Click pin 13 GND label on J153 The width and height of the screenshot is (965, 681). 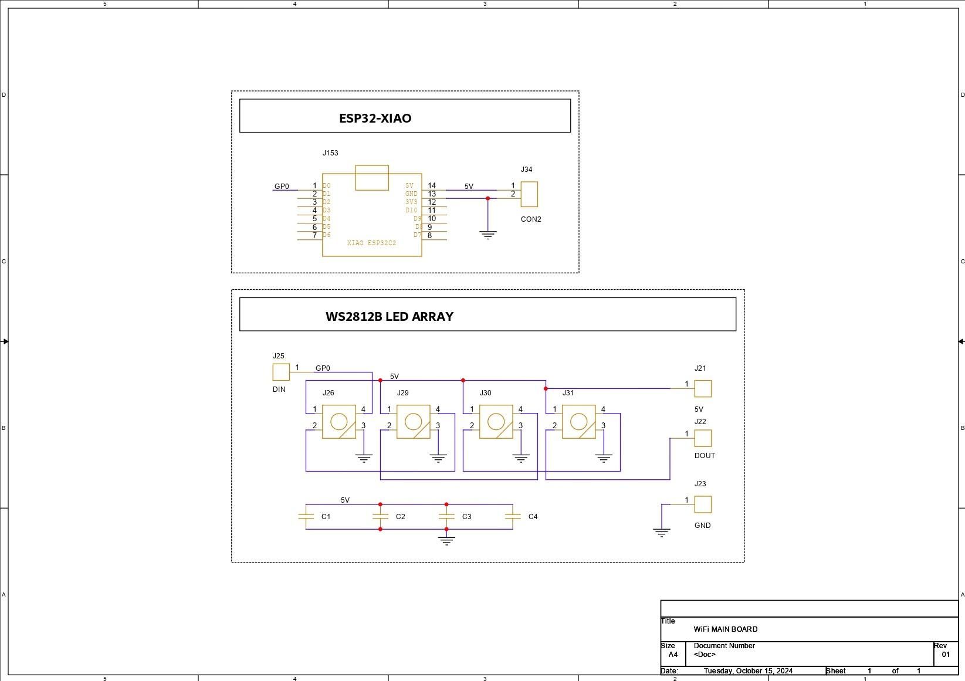411,194
